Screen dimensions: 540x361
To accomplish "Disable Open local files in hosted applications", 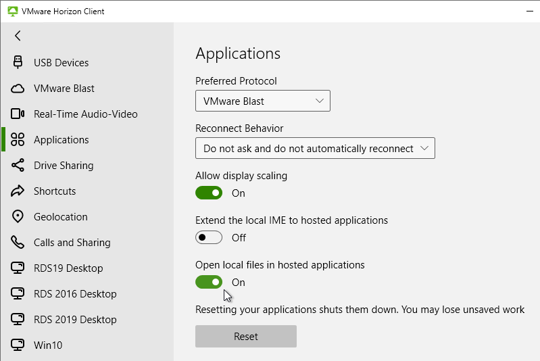I will pos(209,282).
